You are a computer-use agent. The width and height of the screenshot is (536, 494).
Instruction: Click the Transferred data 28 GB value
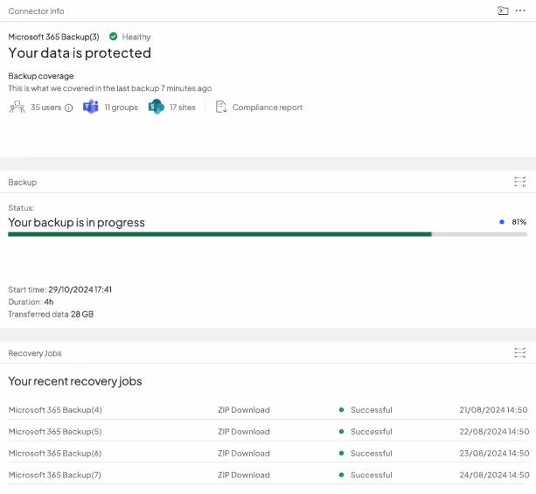pyautogui.click(x=82, y=314)
